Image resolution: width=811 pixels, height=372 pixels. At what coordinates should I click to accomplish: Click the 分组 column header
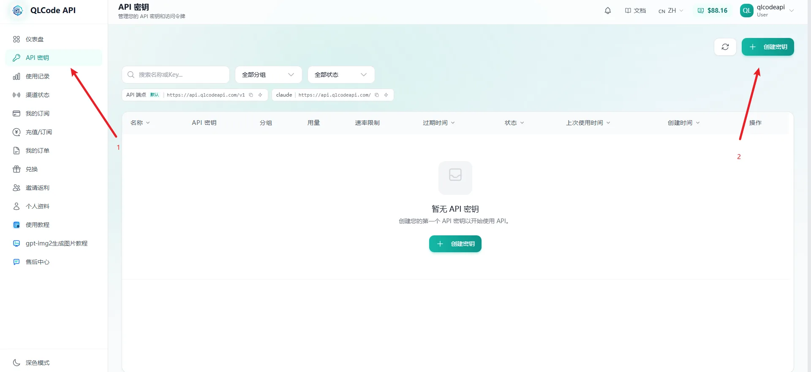[266, 123]
